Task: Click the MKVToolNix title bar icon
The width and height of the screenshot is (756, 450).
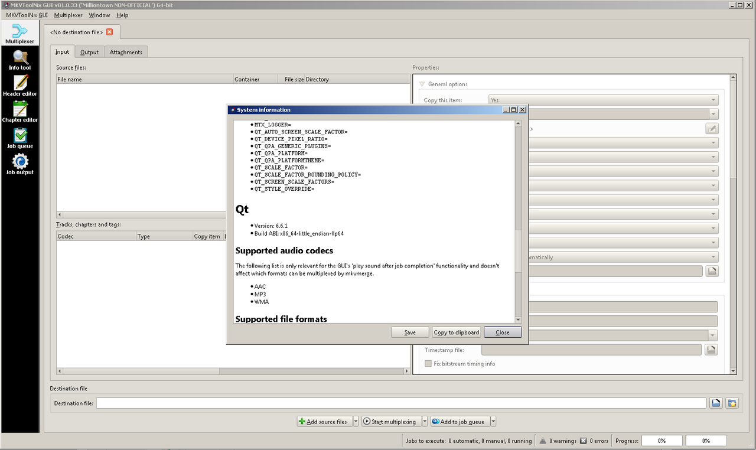Action: coord(5,5)
